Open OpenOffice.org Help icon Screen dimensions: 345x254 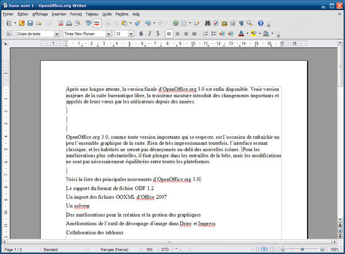coord(261,23)
